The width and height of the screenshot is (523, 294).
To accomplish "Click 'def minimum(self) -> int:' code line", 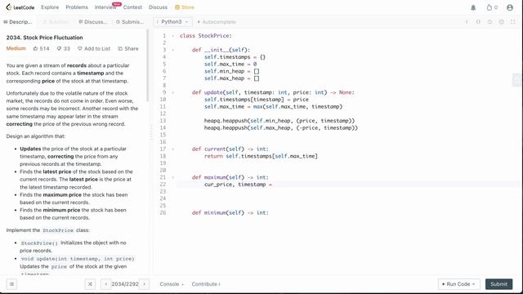I will 230,212.
